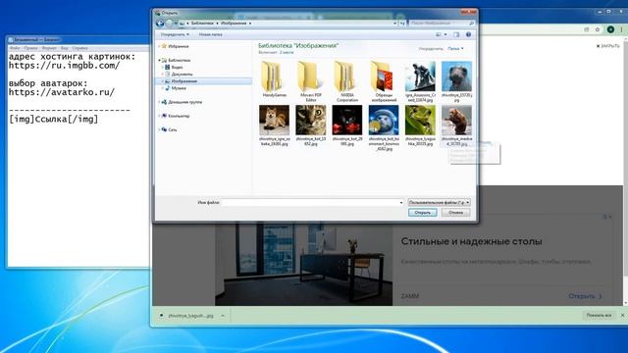Click the Открыть link in browser ad
Screen dimensions: 628x353
pyautogui.click(x=585, y=296)
